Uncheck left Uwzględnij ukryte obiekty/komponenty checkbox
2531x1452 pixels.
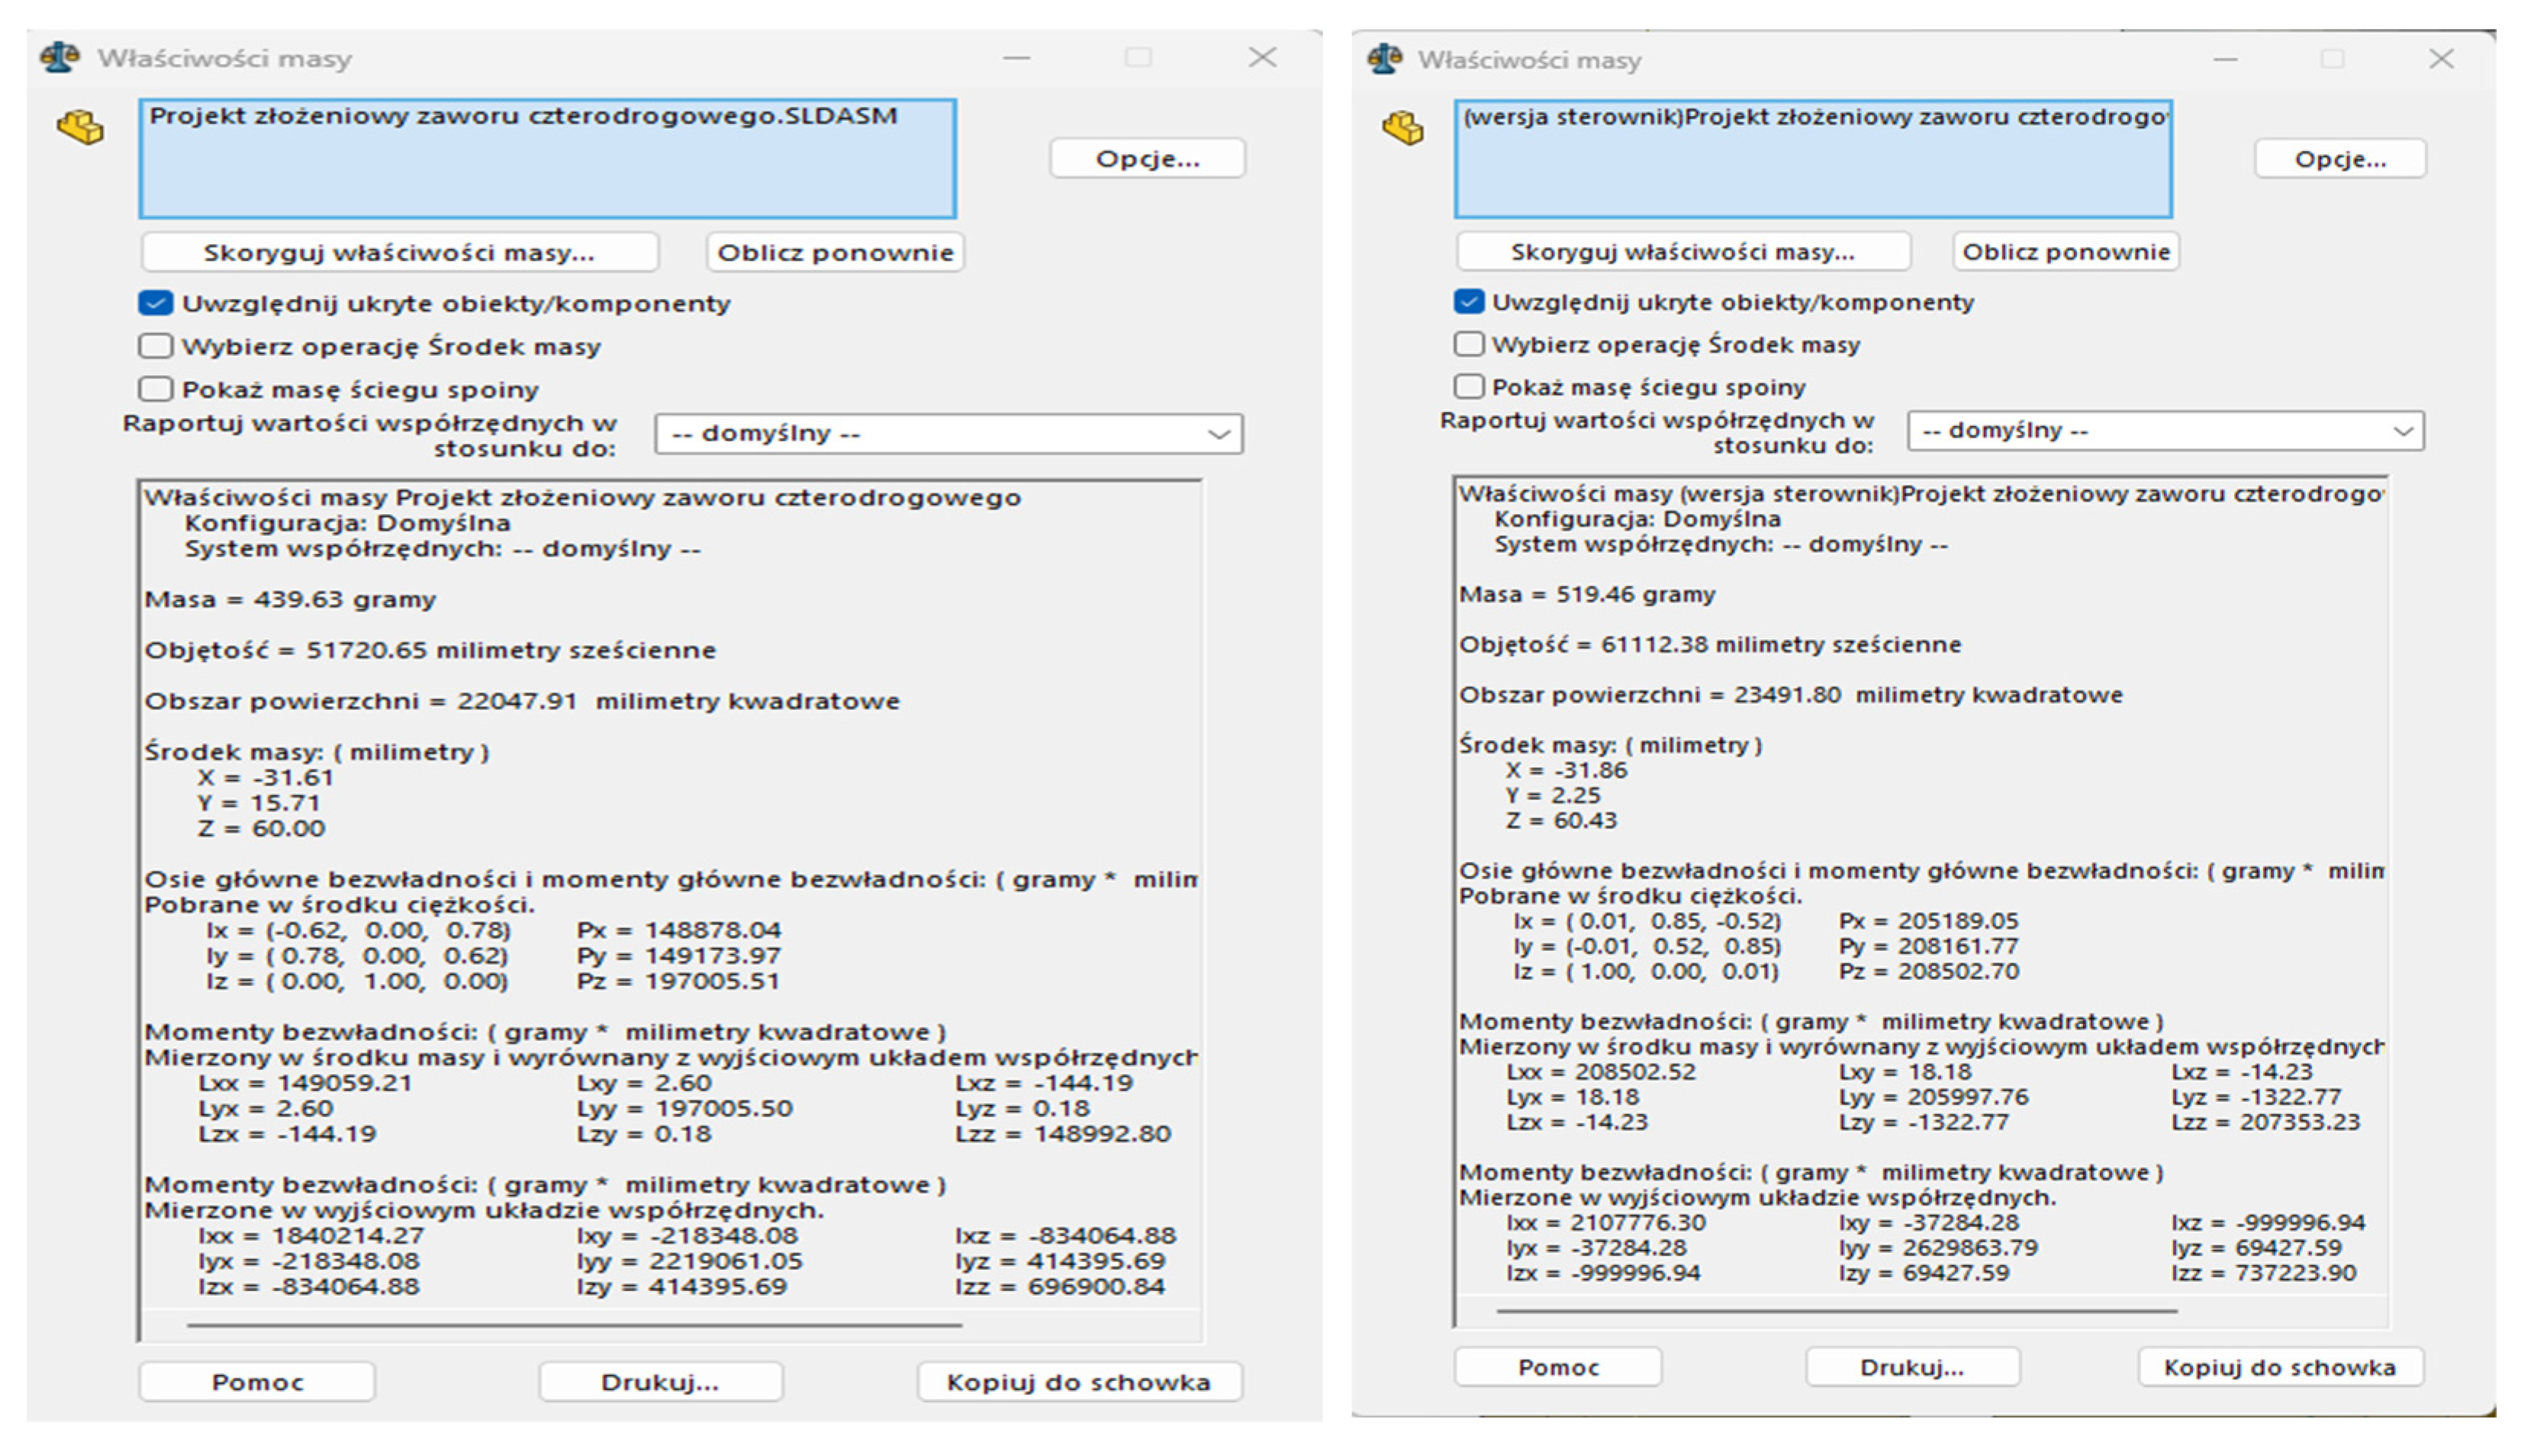[156, 304]
